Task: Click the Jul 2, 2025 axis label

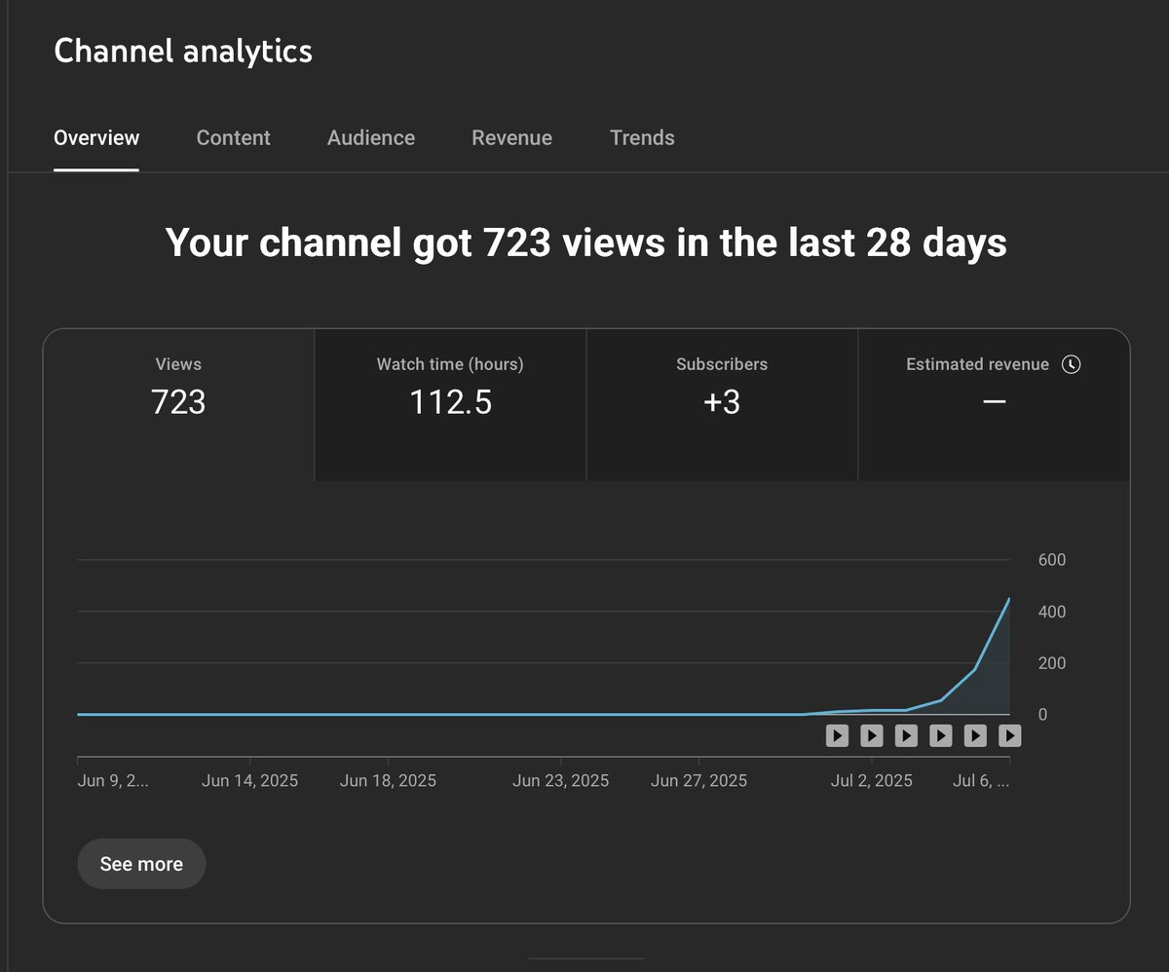Action: 872,781
